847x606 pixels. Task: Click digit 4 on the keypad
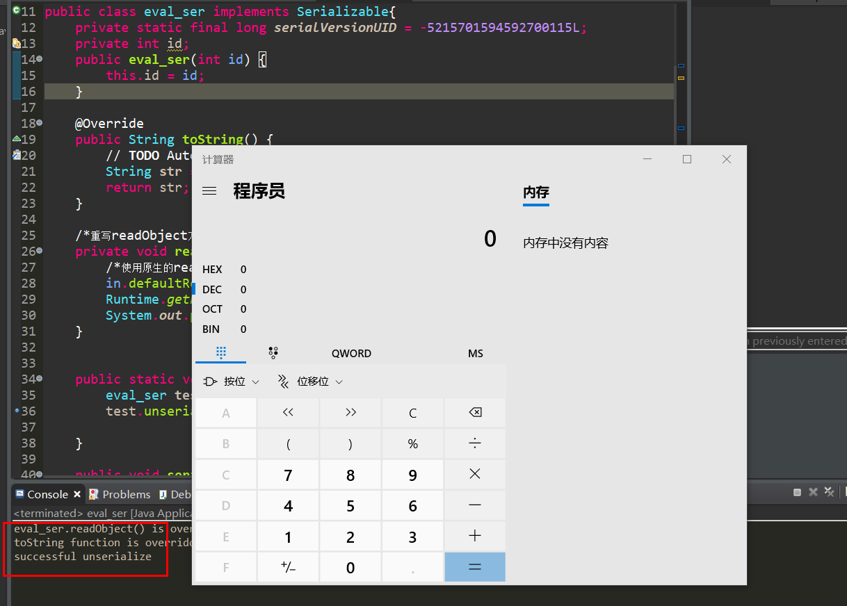coord(288,505)
